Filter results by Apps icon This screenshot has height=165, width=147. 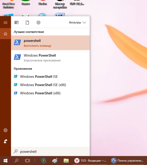point(16,23)
